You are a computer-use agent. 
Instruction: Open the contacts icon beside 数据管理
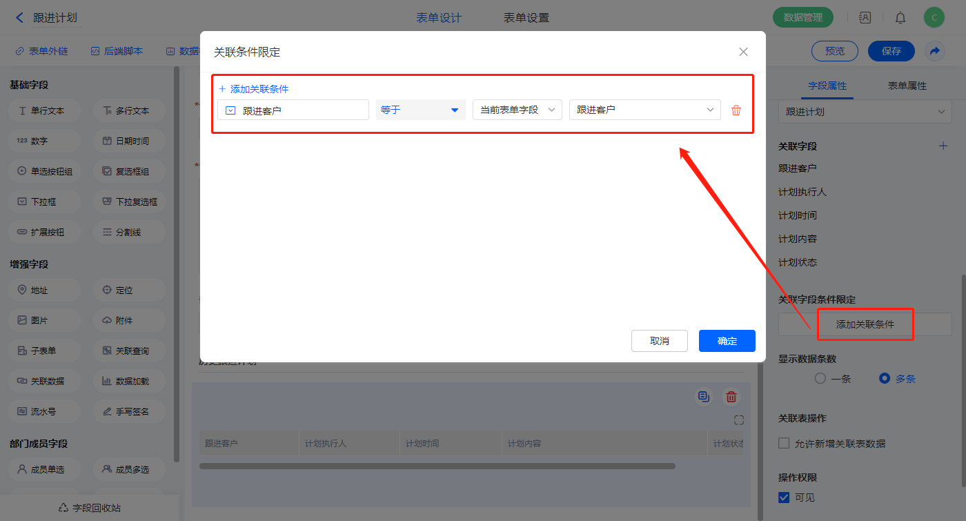pyautogui.click(x=865, y=18)
